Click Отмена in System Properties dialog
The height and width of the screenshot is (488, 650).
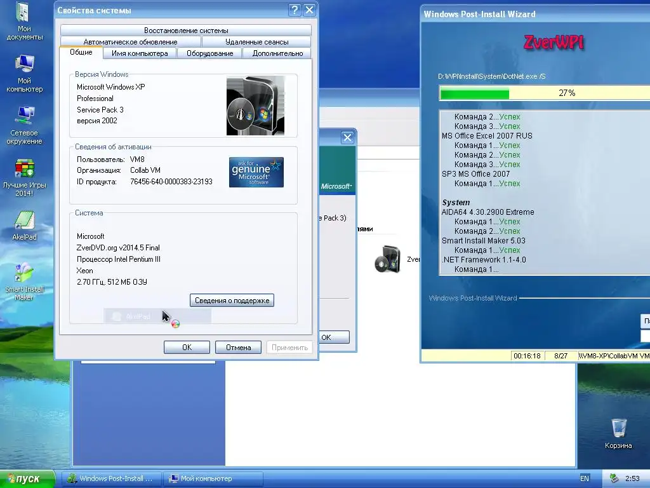coord(238,348)
